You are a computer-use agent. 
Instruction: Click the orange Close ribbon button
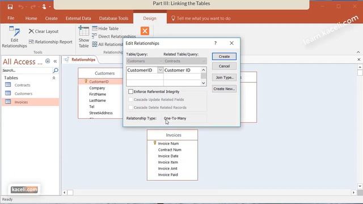coord(145,31)
